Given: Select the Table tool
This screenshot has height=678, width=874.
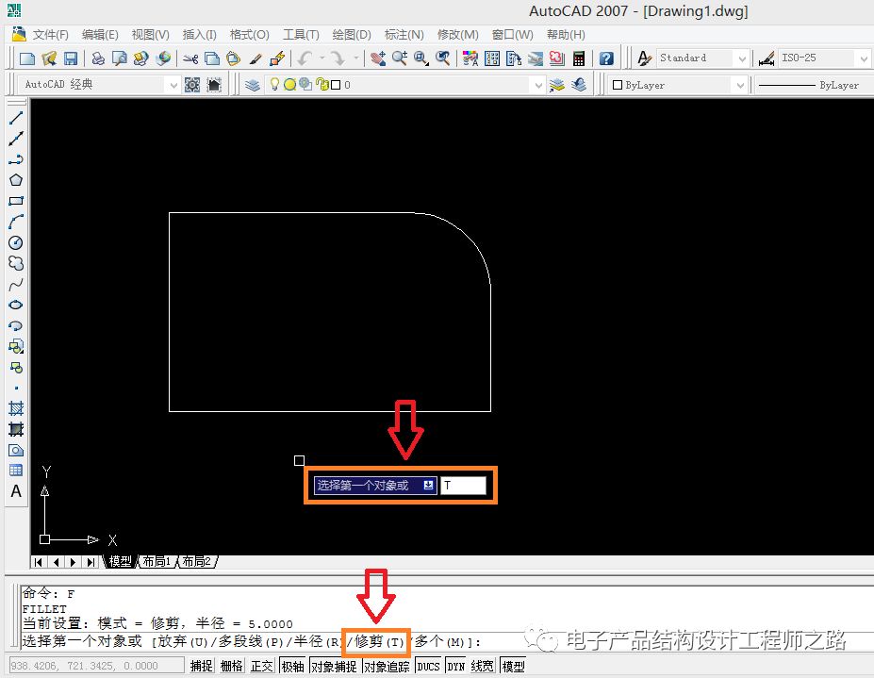Looking at the screenshot, I should coord(16,471).
